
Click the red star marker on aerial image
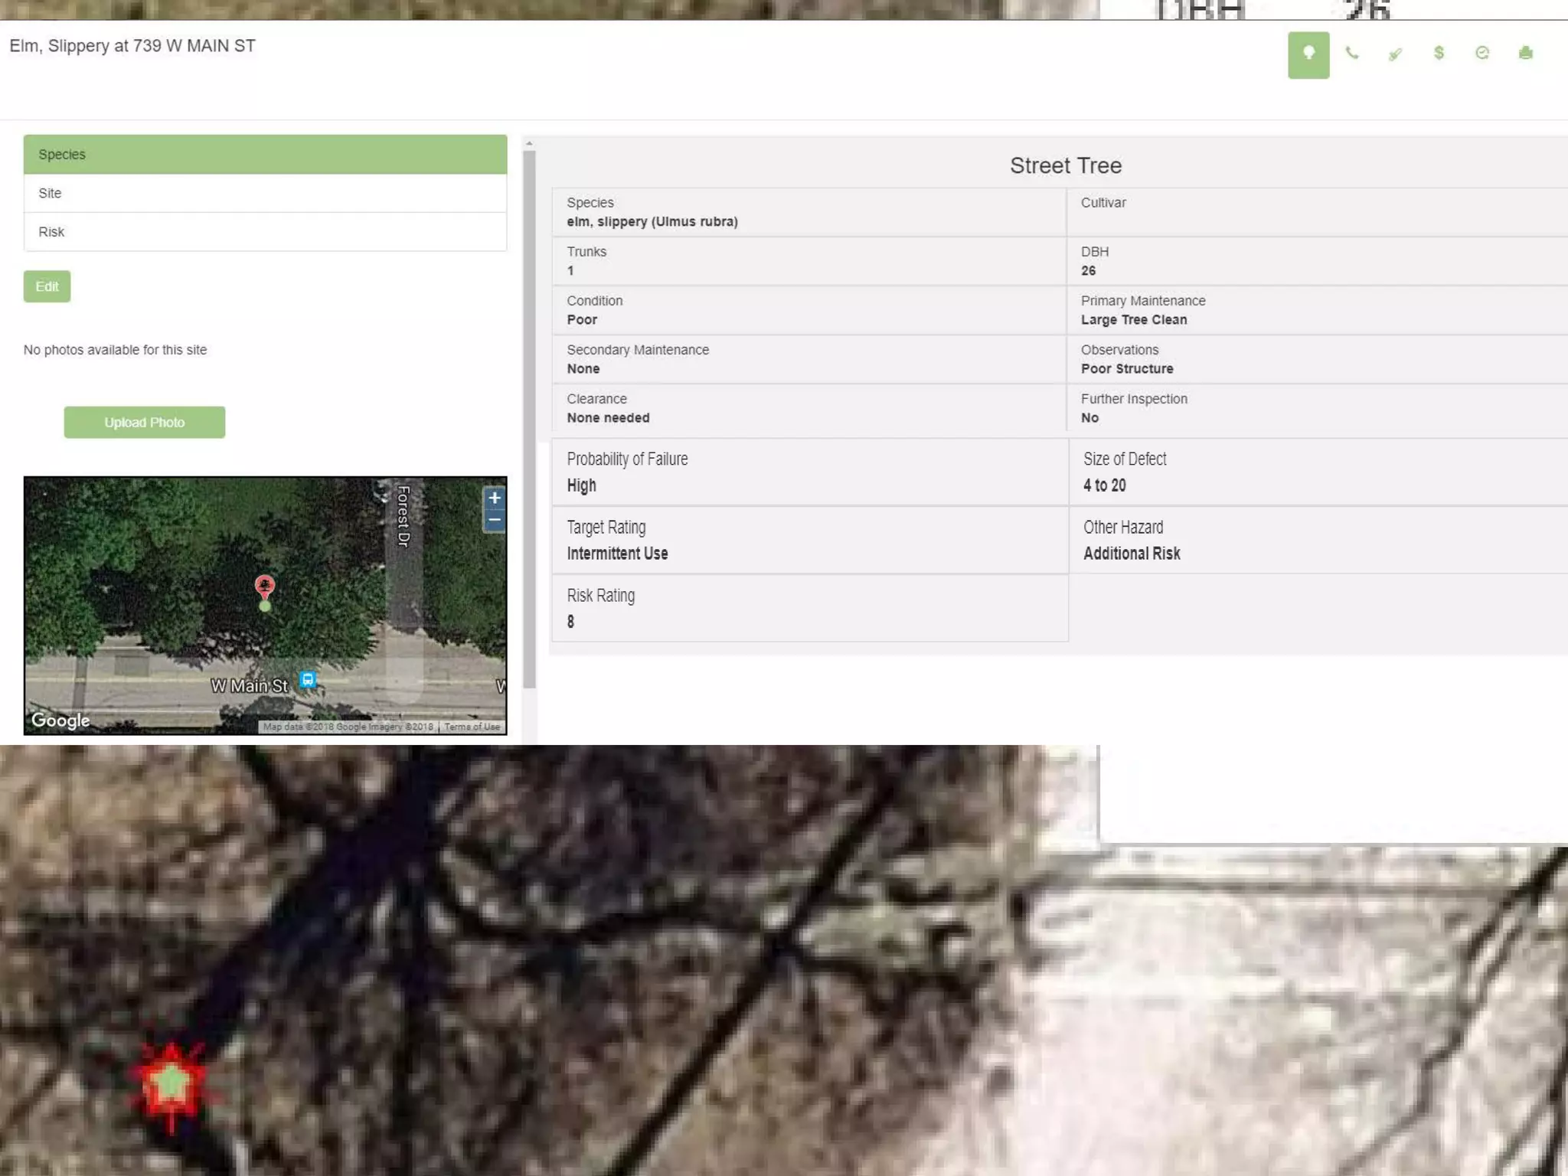coord(171,1083)
